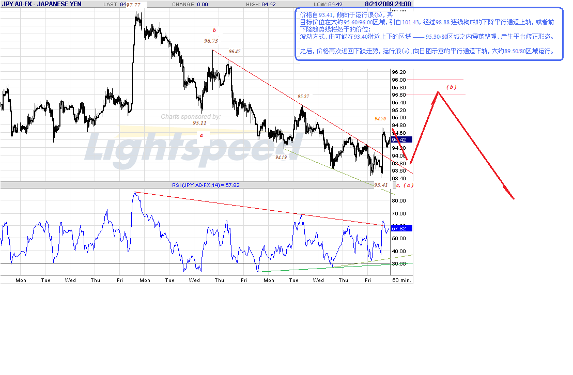Select the RSI (JPY A0-FX,14) indicator title
The width and height of the screenshot is (573, 375).
206,185
